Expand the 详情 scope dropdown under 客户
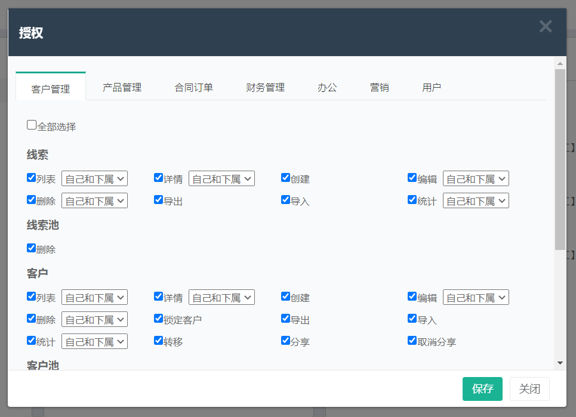576x417 pixels. click(x=221, y=297)
